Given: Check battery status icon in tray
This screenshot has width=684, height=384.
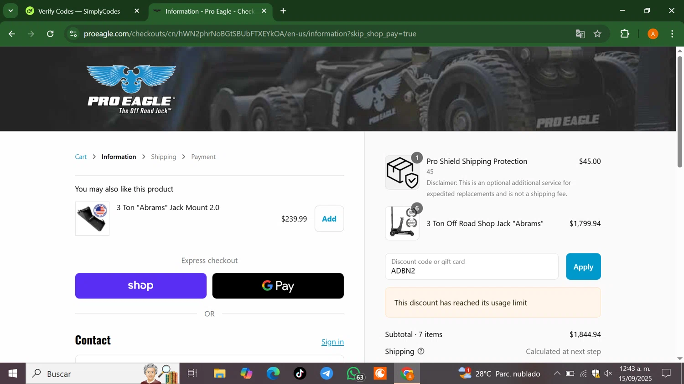Looking at the screenshot, I should pos(570,374).
